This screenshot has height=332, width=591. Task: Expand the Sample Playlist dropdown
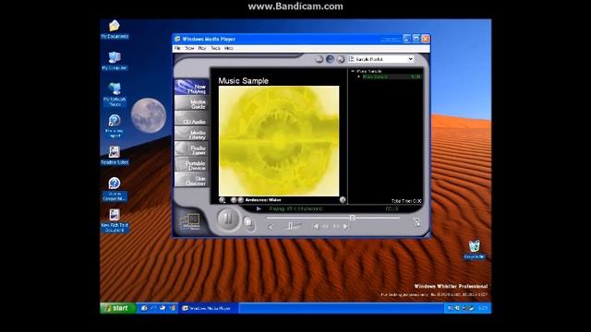[410, 59]
